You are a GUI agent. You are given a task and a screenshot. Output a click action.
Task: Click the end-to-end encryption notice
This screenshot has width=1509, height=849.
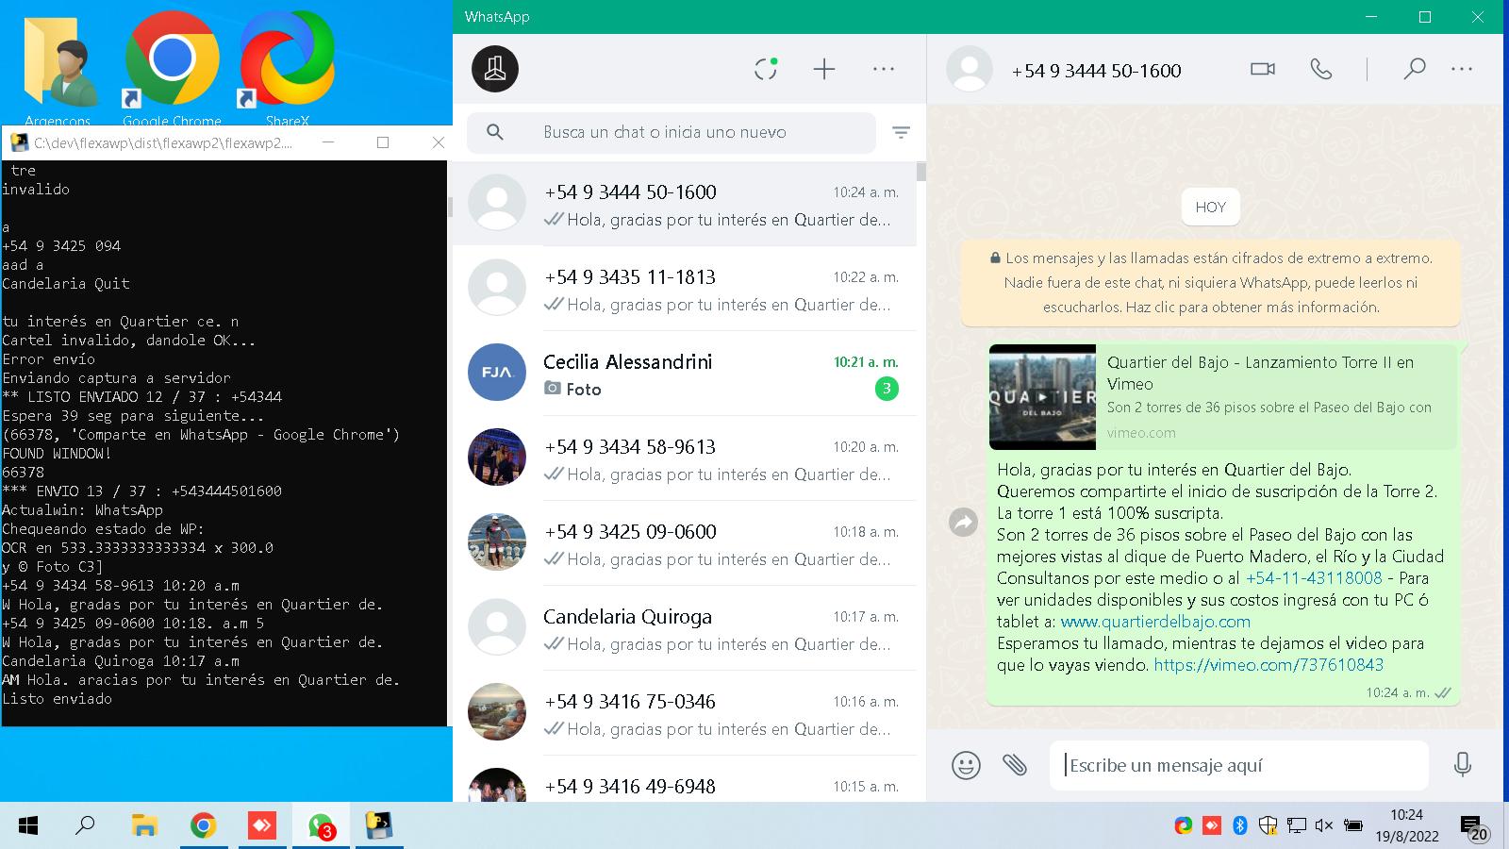tap(1210, 283)
